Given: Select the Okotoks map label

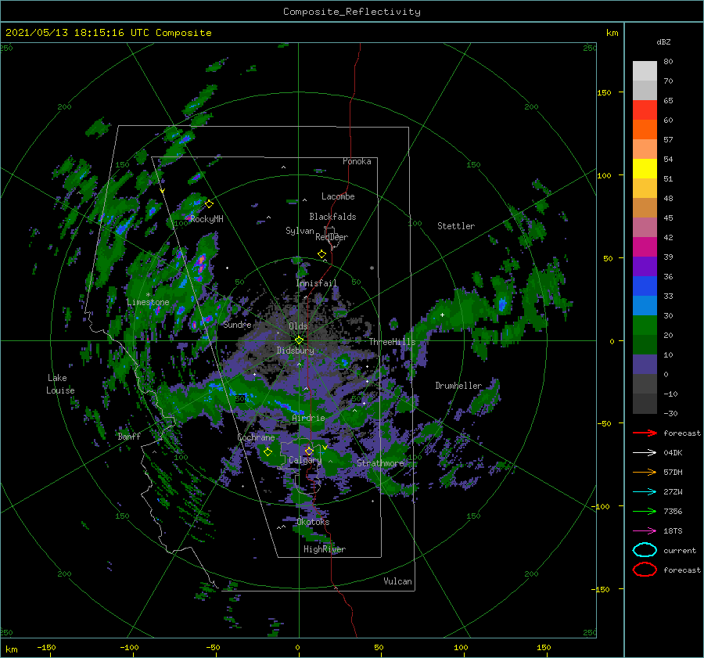Looking at the screenshot, I should tap(313, 522).
